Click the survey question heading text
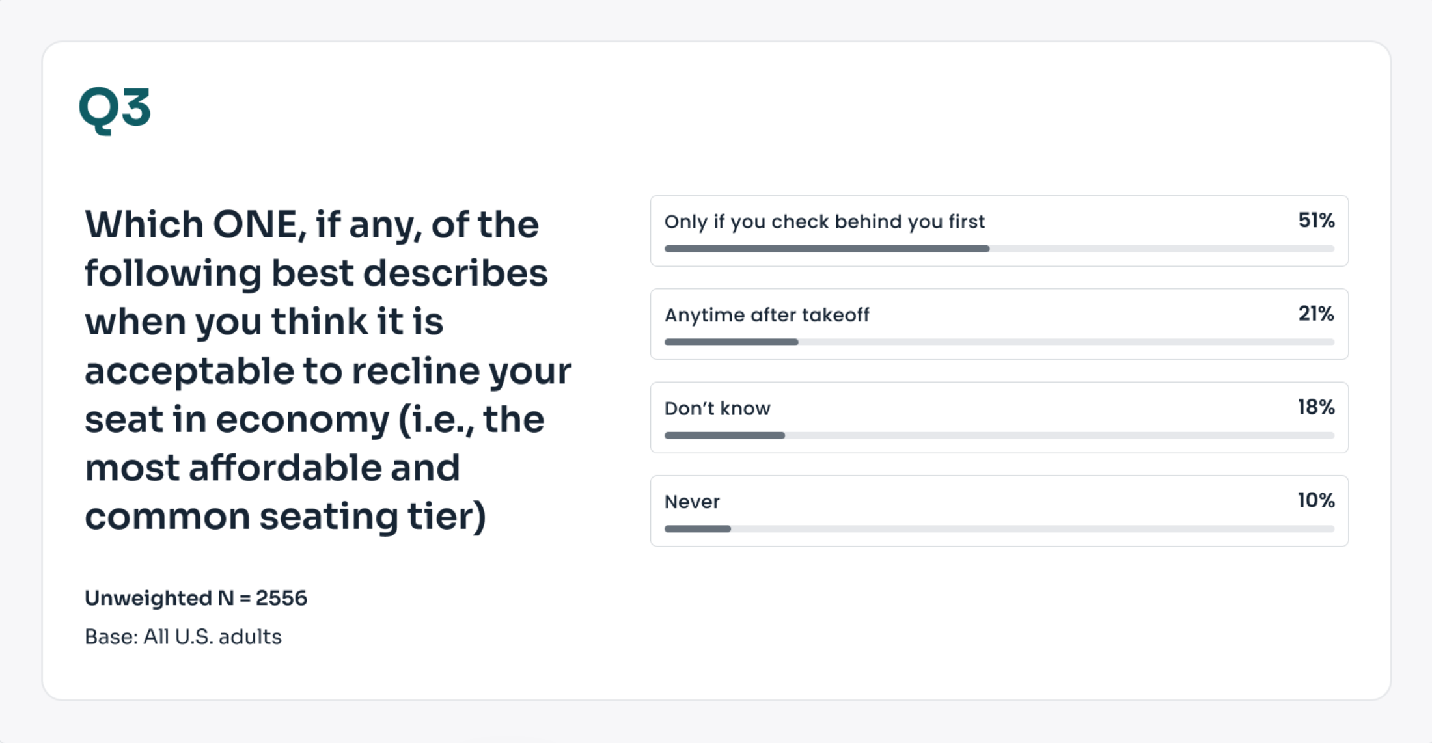The image size is (1432, 743). (328, 371)
